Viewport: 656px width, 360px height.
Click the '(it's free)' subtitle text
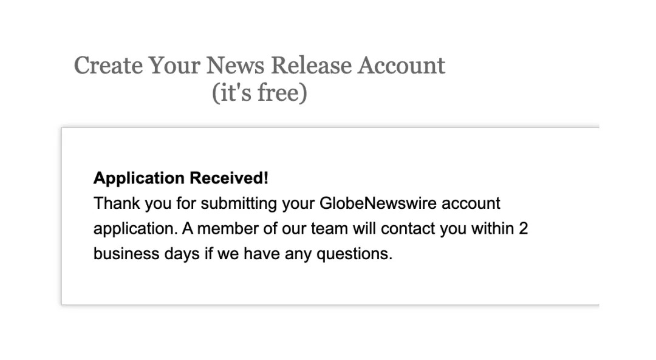259,94
